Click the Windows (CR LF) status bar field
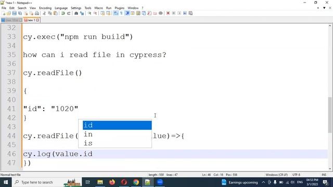This screenshot has width=333, height=187. point(277,175)
